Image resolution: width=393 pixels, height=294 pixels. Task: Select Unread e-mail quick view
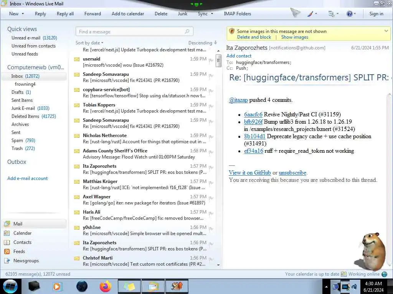(34, 38)
